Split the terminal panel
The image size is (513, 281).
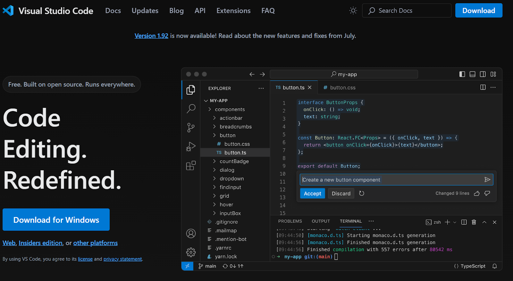[464, 222]
